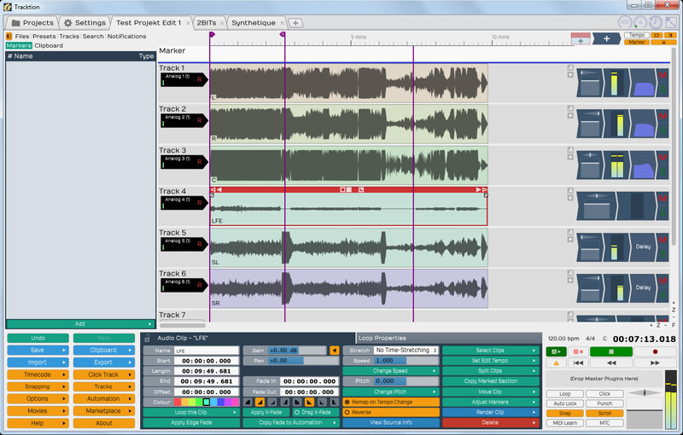Click the lock icon beside Audio Clip title
The width and height of the screenshot is (683, 435).
tap(147, 339)
